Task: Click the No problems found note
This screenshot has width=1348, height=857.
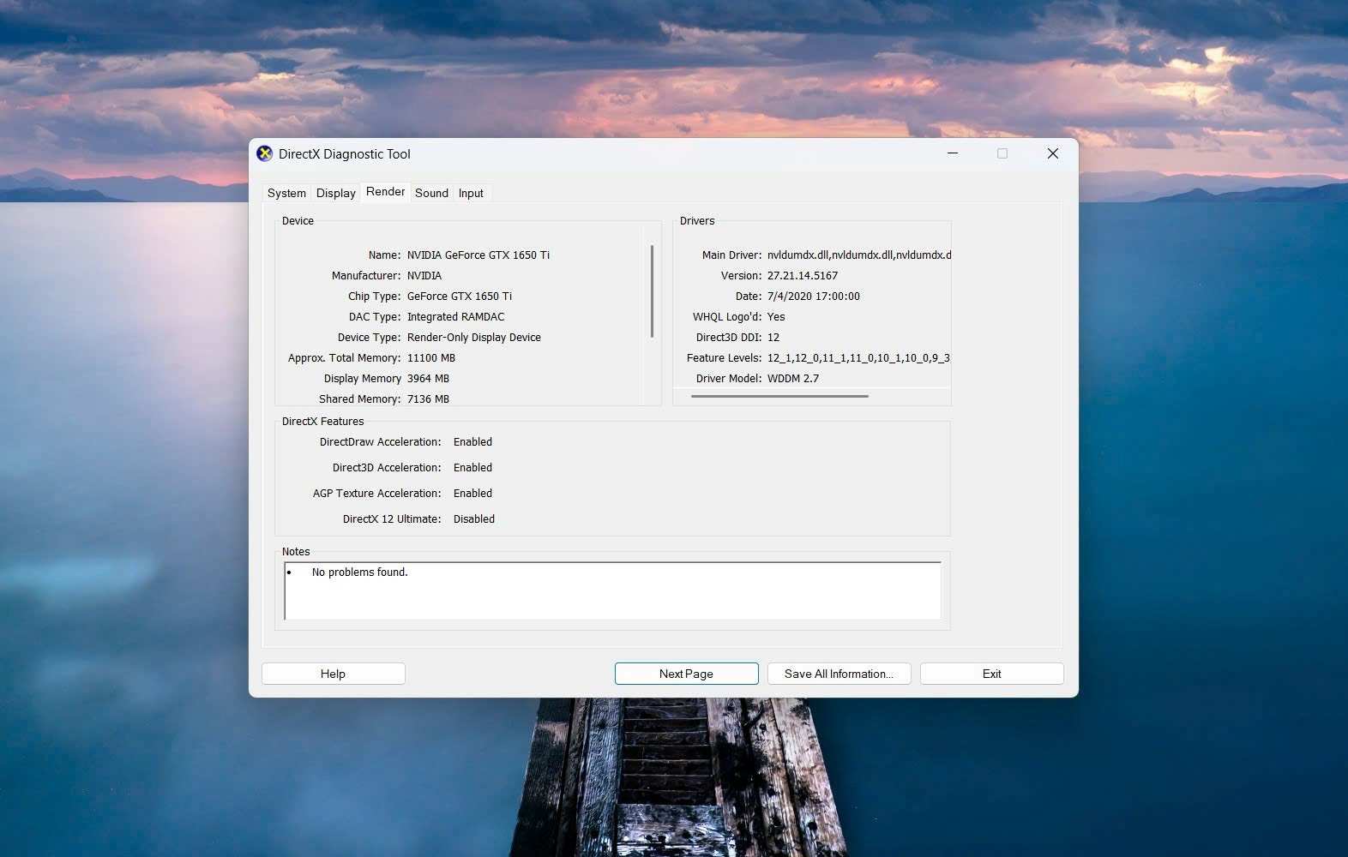Action: (x=360, y=572)
